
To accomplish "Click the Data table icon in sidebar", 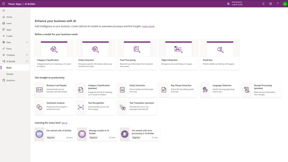I will tap(4, 42).
